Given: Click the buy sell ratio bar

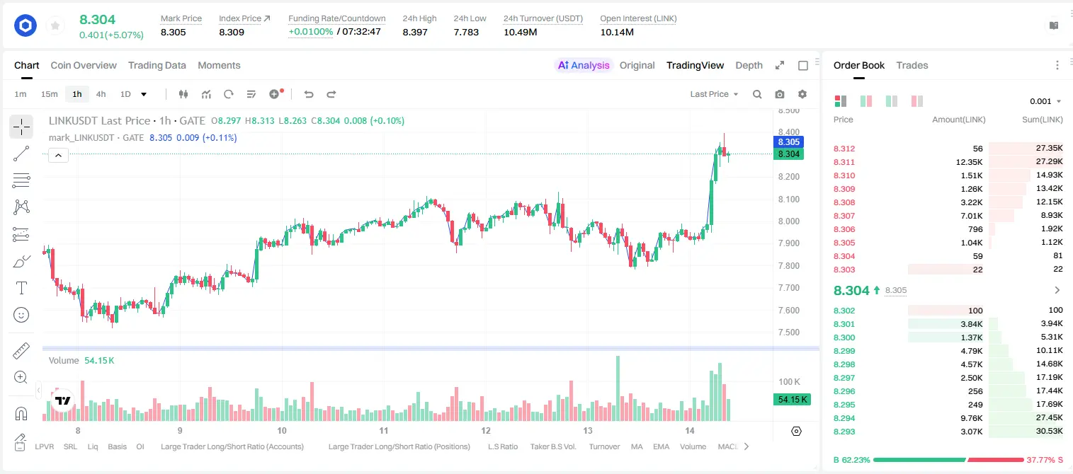Looking at the screenshot, I should tap(948, 460).
